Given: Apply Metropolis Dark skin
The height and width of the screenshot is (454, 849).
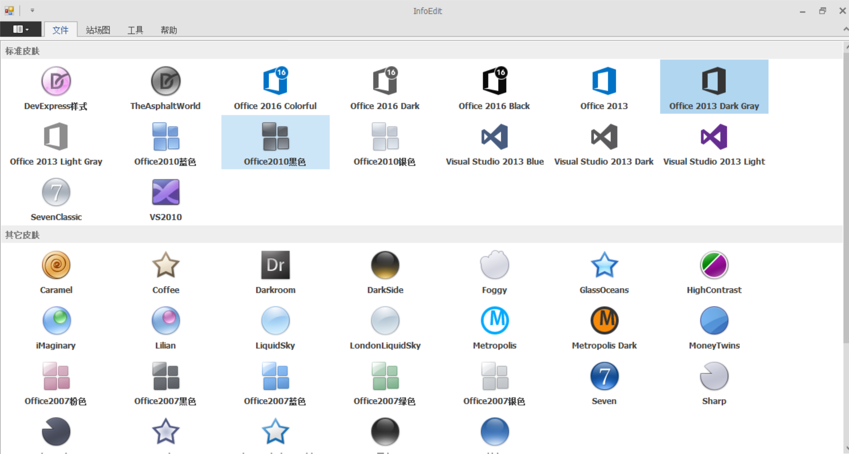Looking at the screenshot, I should 604,327.
